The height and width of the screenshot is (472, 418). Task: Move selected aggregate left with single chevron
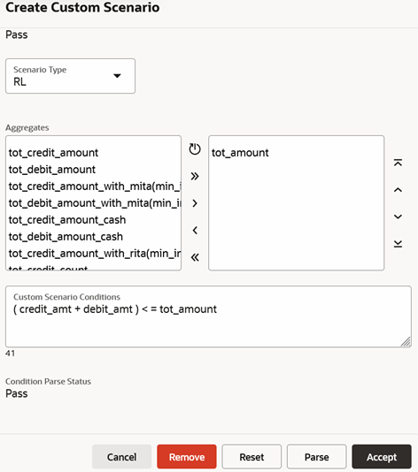point(195,231)
